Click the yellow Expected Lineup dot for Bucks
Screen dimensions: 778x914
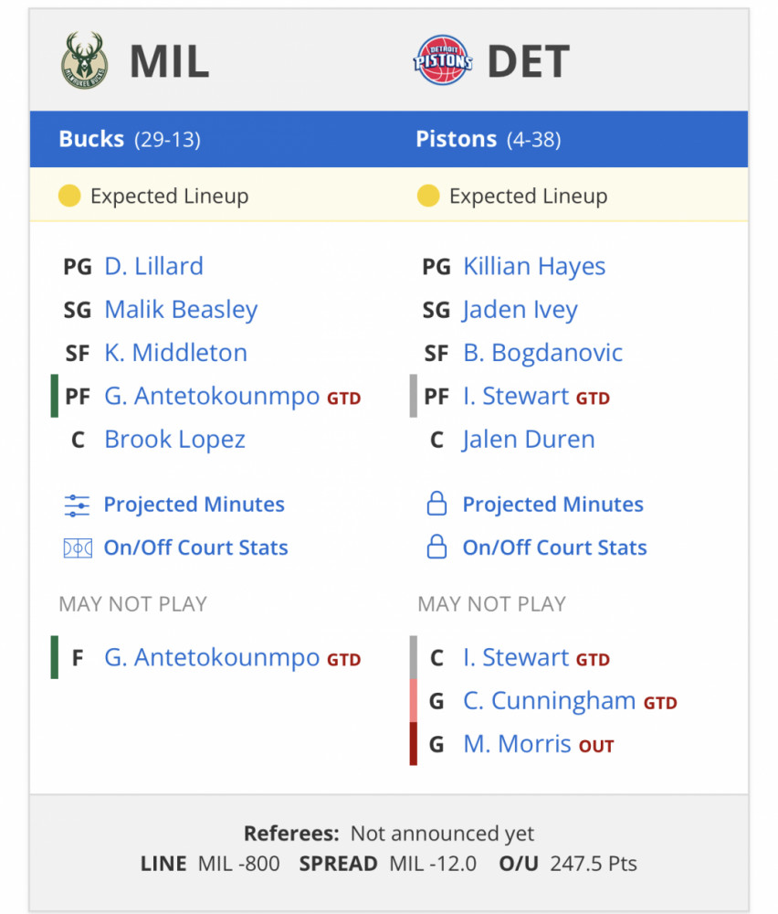coord(69,196)
